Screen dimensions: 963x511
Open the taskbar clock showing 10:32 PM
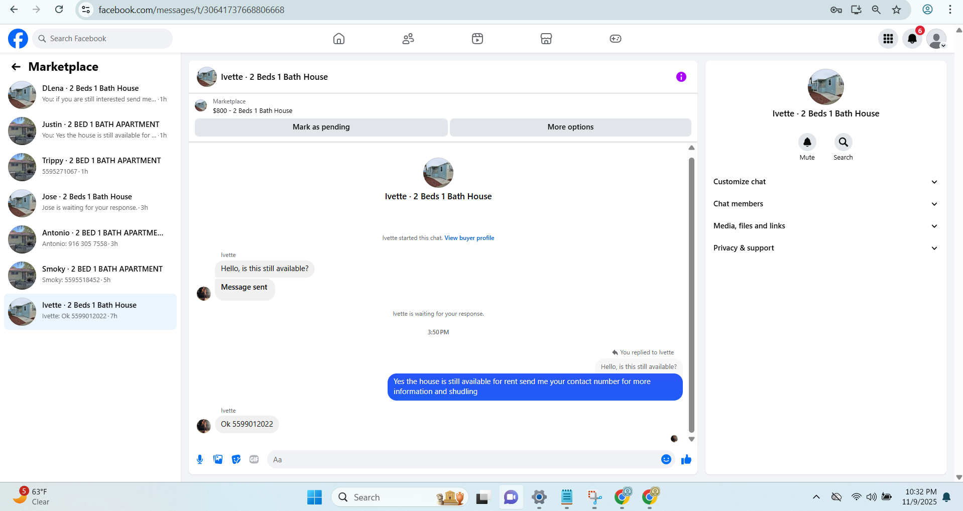(920, 497)
